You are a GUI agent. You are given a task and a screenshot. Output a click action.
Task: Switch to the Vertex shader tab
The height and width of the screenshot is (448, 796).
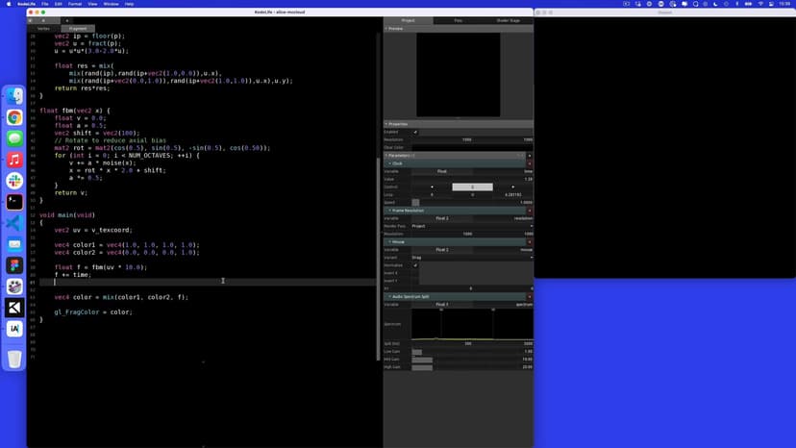[43, 29]
